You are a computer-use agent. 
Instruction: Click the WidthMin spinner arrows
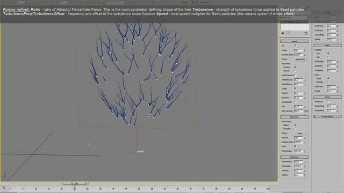(x=337, y=66)
